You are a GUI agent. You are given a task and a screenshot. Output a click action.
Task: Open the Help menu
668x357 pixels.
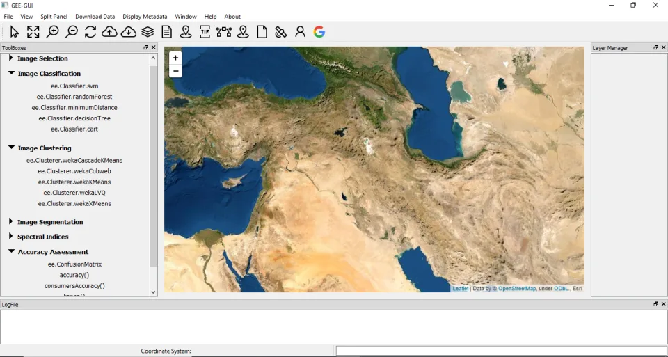pyautogui.click(x=210, y=17)
